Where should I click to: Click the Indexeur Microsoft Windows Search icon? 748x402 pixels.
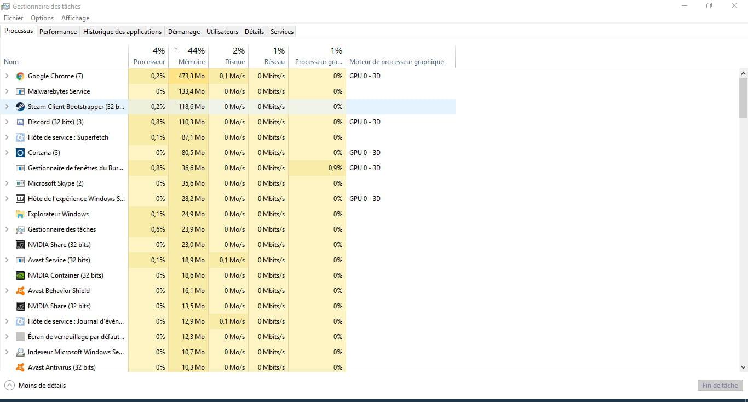pyautogui.click(x=20, y=352)
